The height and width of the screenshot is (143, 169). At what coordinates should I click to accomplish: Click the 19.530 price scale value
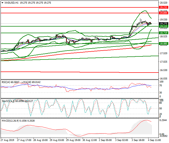click(x=164, y=20)
